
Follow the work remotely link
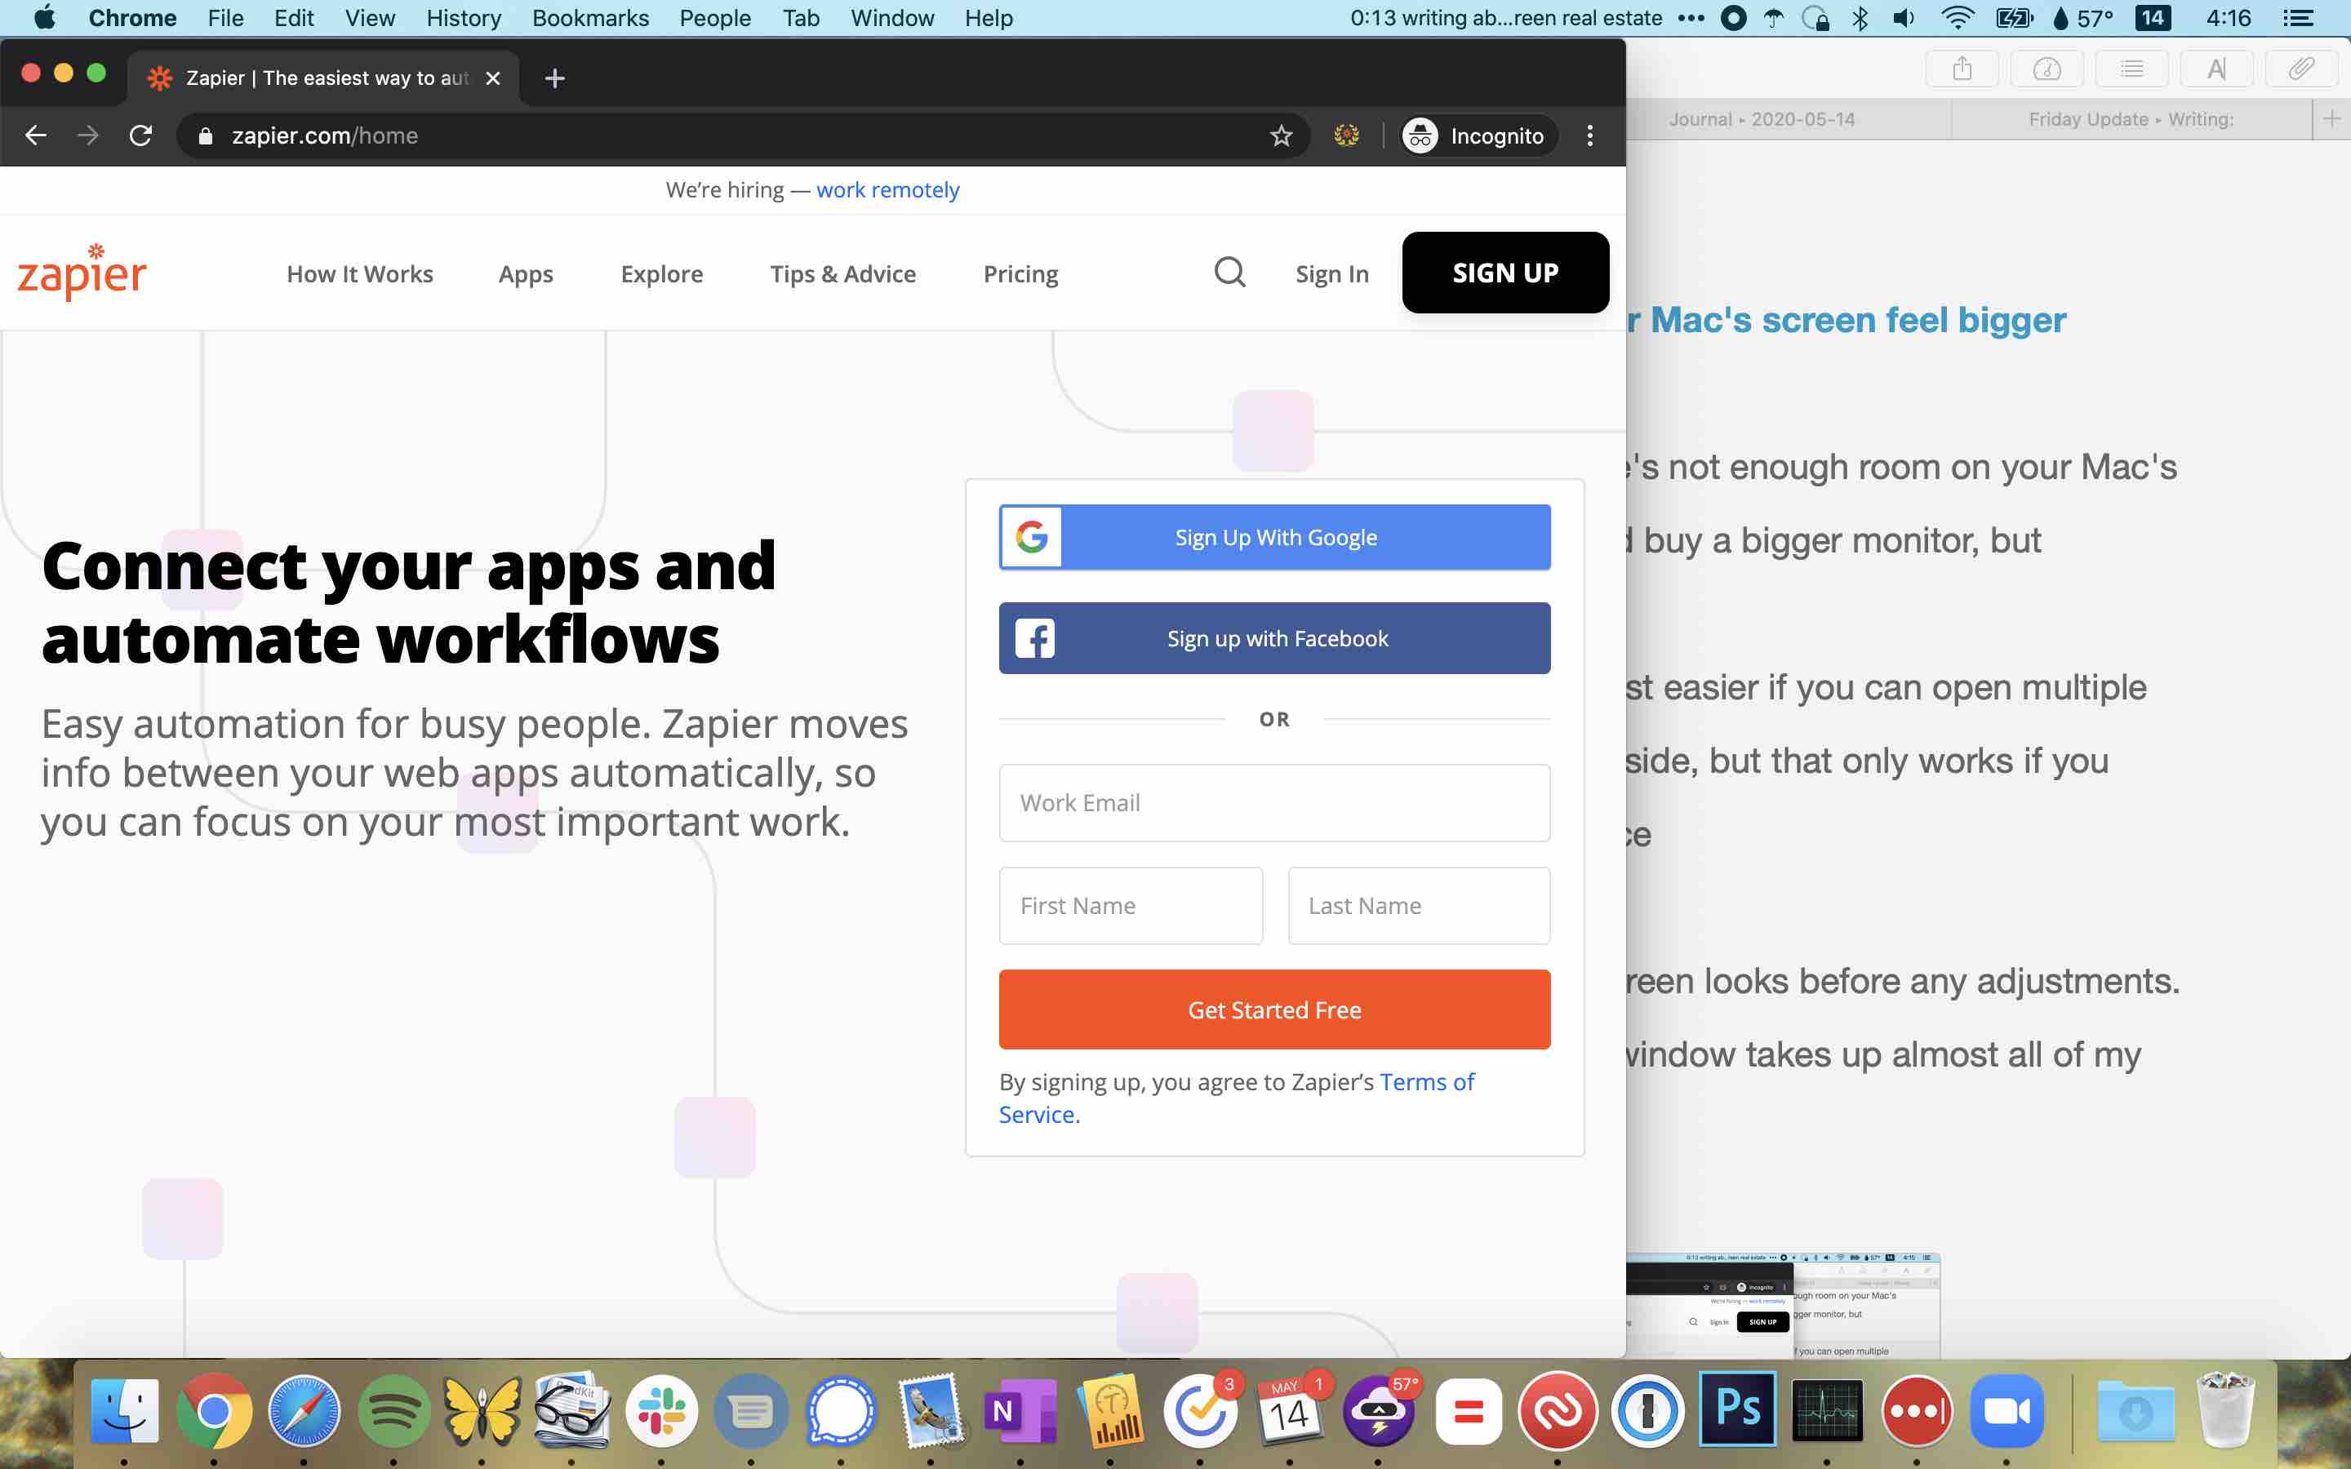coord(887,190)
